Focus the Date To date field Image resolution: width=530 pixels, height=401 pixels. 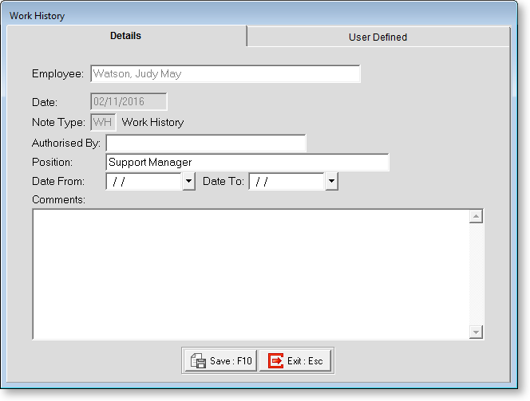(x=287, y=182)
